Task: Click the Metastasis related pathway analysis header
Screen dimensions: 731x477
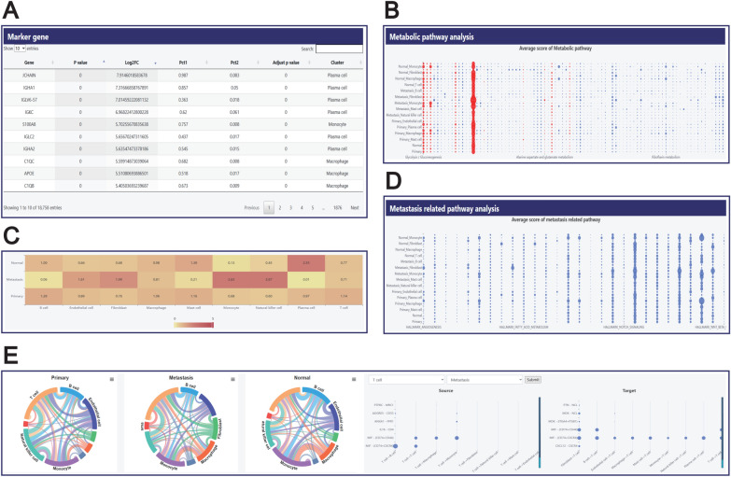Action: pyautogui.click(x=556, y=208)
